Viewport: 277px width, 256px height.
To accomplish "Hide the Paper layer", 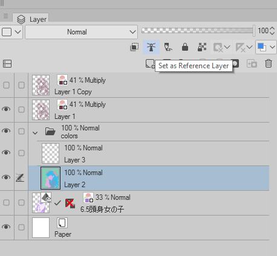I will (x=6, y=227).
